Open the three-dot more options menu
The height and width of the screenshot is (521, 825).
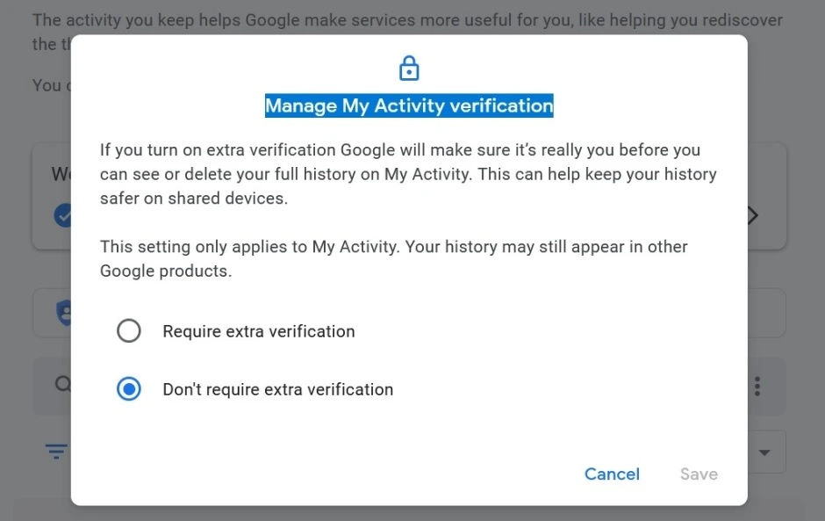click(x=757, y=387)
